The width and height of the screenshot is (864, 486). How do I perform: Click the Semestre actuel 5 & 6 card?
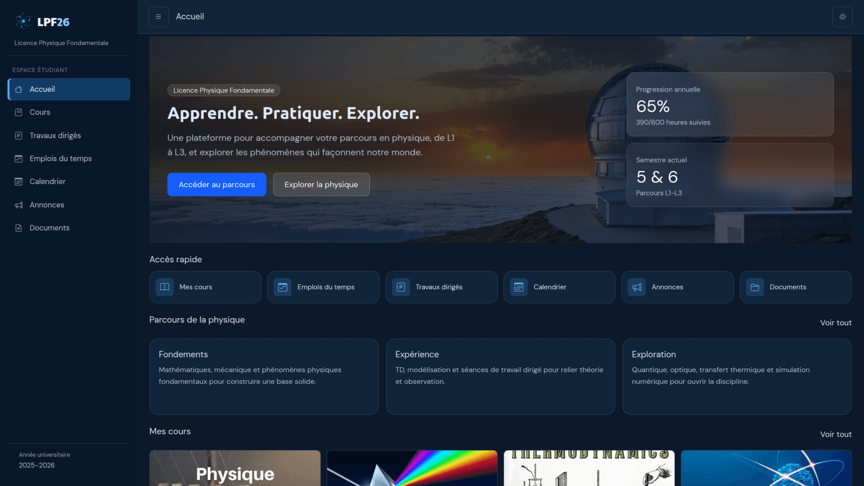[730, 175]
